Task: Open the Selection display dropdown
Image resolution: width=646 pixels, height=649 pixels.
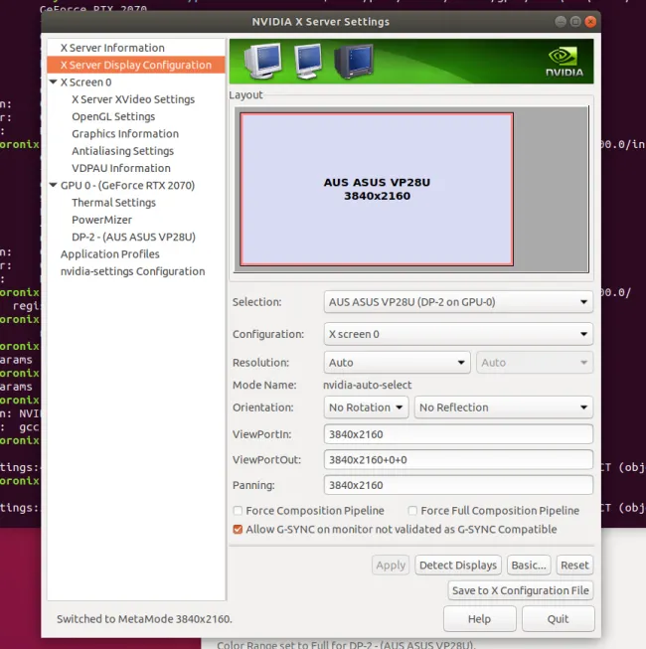Action: click(x=458, y=302)
